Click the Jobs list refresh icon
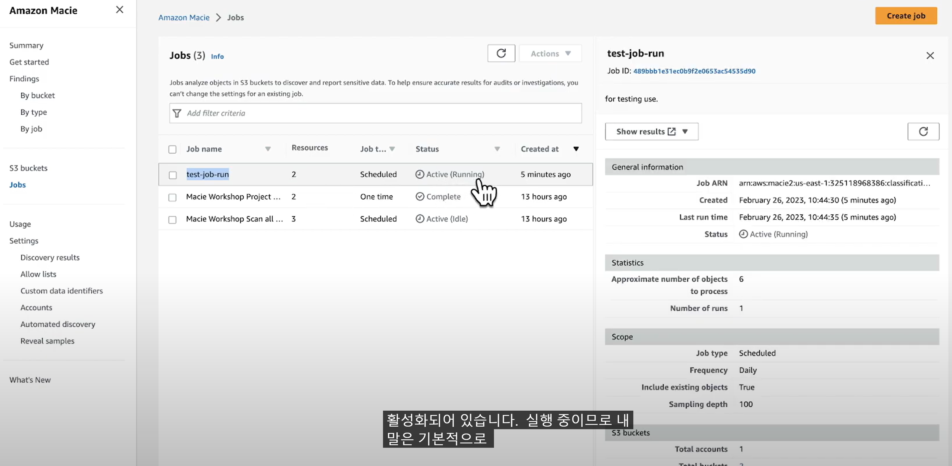 point(501,54)
